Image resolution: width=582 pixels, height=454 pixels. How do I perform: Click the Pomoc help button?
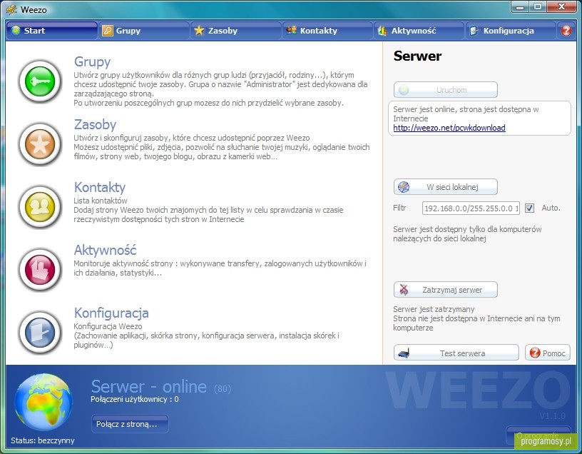coord(548,353)
